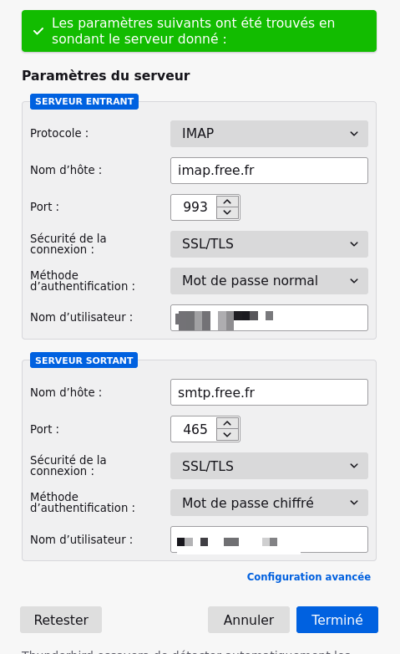Click the green checkmark success icon
The image size is (400, 654).
(x=38, y=31)
